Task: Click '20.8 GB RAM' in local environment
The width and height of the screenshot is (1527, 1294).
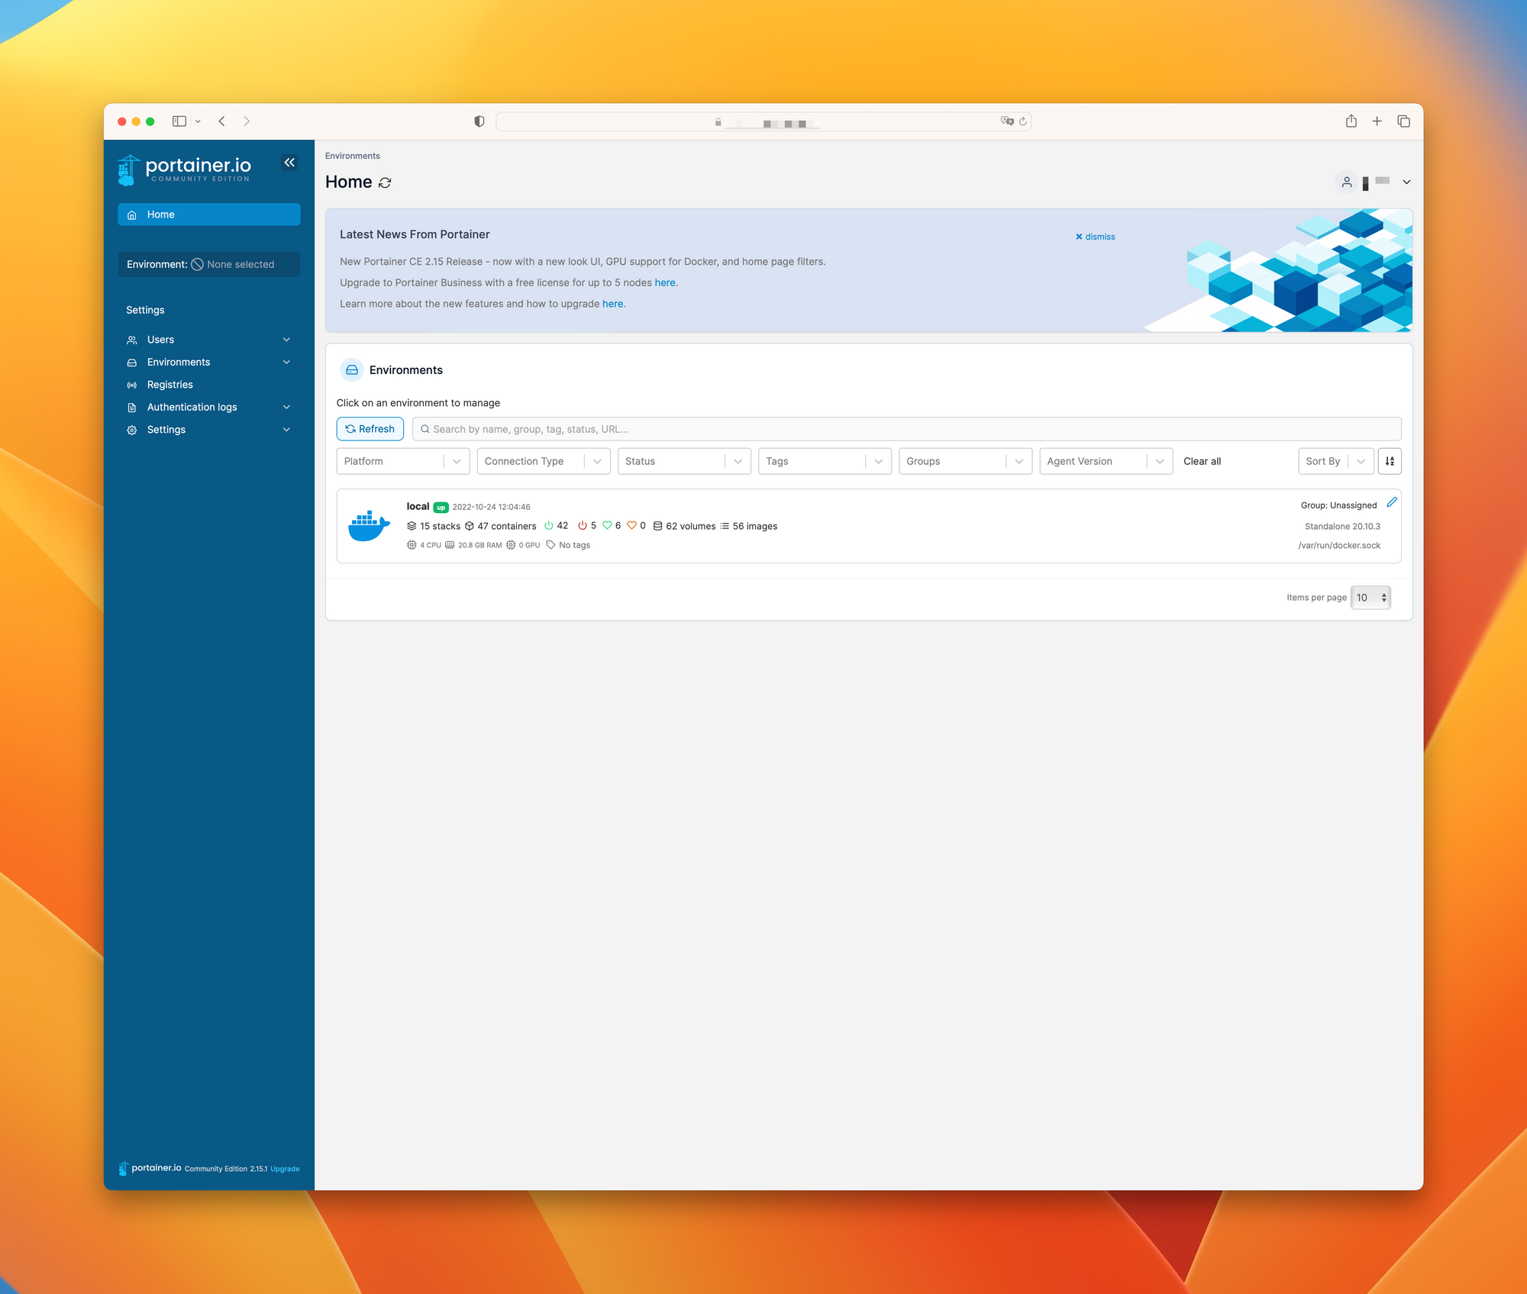Action: pos(473,545)
